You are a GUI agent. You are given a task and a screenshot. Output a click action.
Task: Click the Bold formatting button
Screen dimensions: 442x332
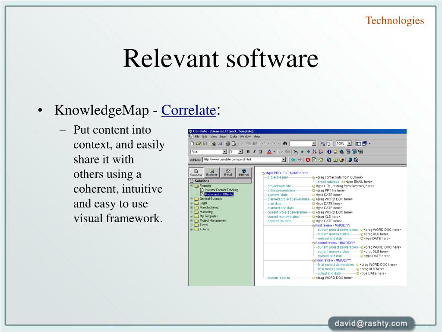tap(248, 152)
